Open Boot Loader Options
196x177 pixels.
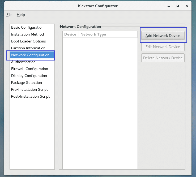point(28,41)
